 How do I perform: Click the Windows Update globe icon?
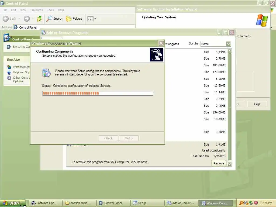click(x=9, y=67)
